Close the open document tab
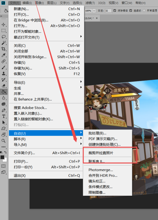The height and width of the screenshot is (220, 158). click(x=97, y=18)
